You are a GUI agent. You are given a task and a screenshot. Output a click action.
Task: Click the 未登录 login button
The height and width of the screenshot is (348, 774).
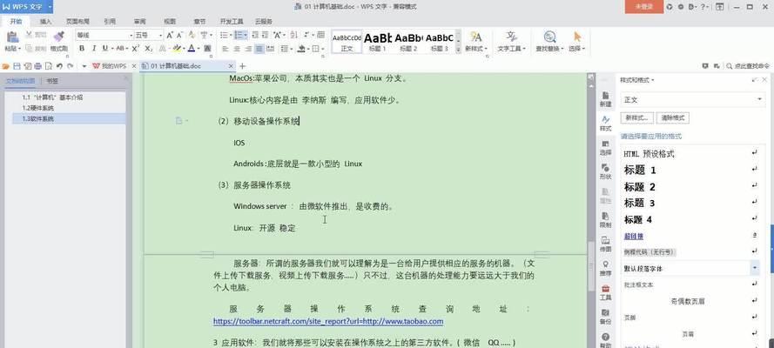pos(643,7)
